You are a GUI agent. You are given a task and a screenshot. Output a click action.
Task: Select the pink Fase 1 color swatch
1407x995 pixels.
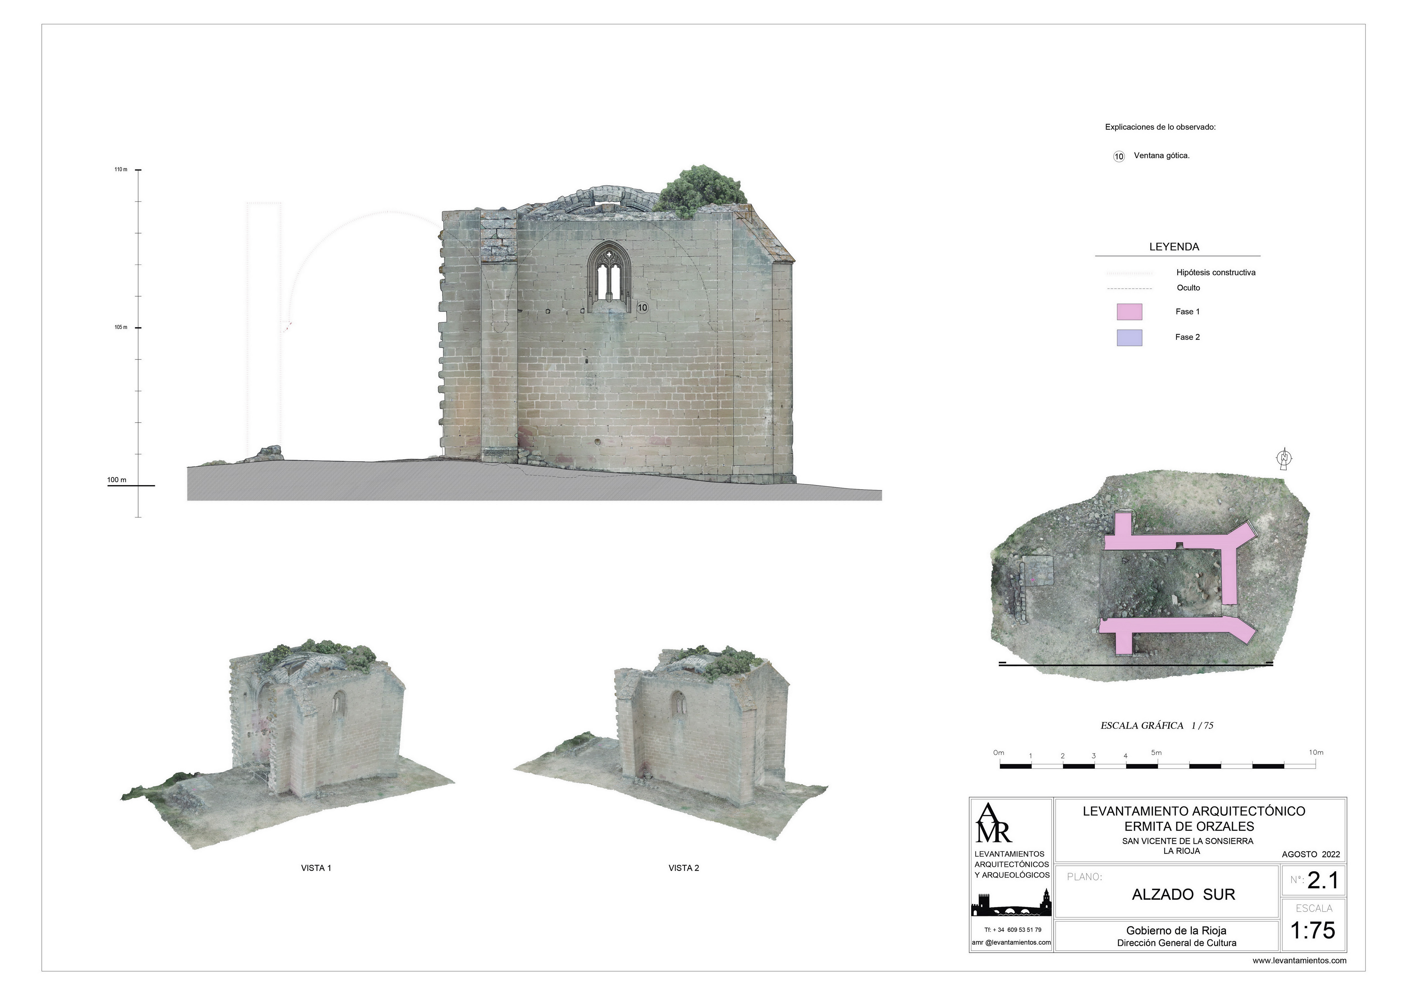tap(1130, 312)
